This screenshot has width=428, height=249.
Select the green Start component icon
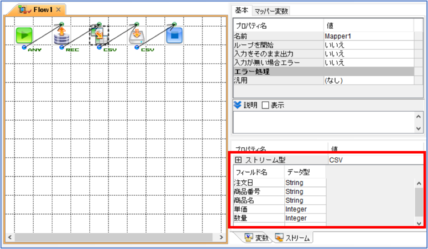coord(24,35)
